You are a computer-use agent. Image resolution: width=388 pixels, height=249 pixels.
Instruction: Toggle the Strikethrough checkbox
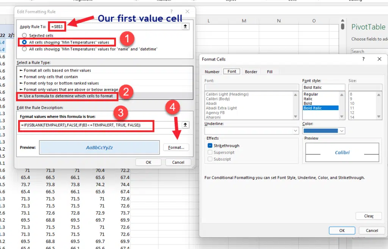point(210,146)
